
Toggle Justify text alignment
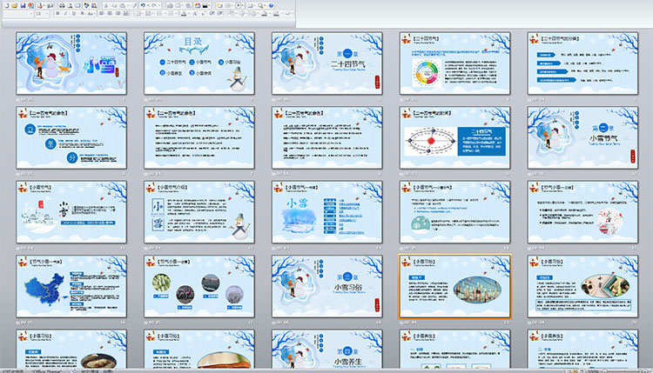tap(125, 13)
